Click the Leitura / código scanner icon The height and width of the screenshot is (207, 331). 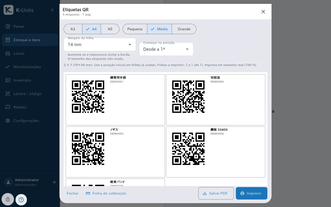click(8, 94)
